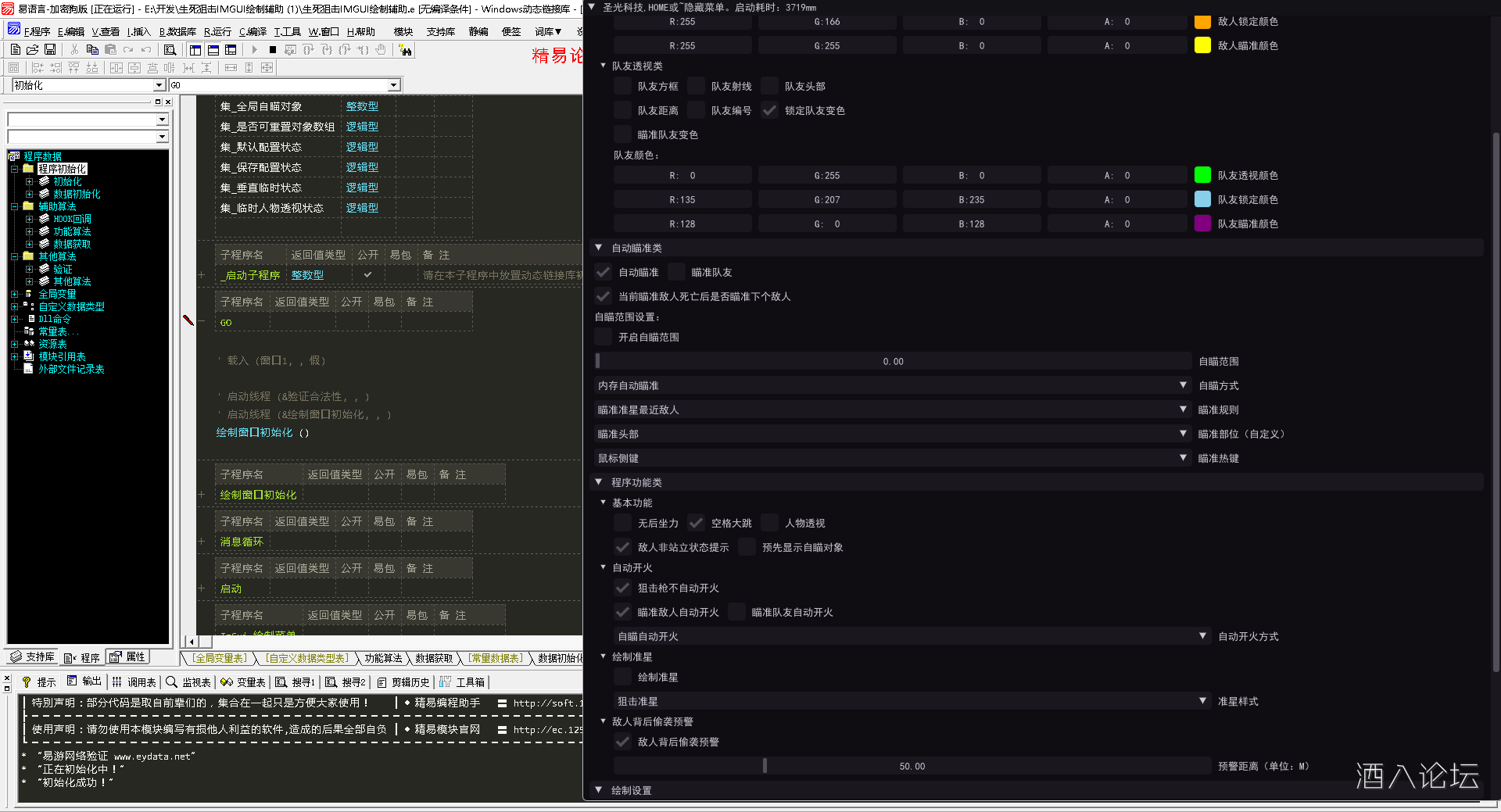Open the 初始化 combo box in IDE

88,85
